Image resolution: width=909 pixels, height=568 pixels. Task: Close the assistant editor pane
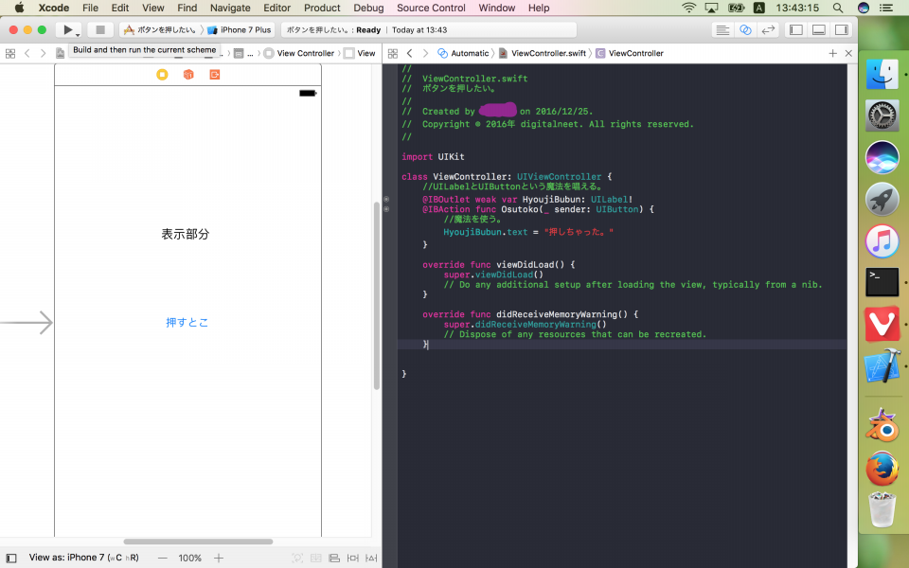pyautogui.click(x=848, y=53)
